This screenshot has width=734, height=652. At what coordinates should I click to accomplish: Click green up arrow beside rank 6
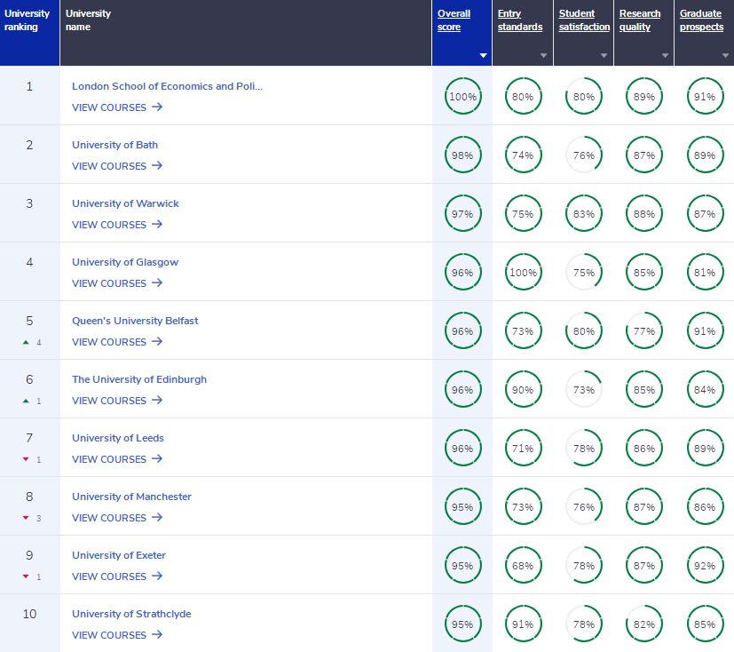pyautogui.click(x=26, y=401)
